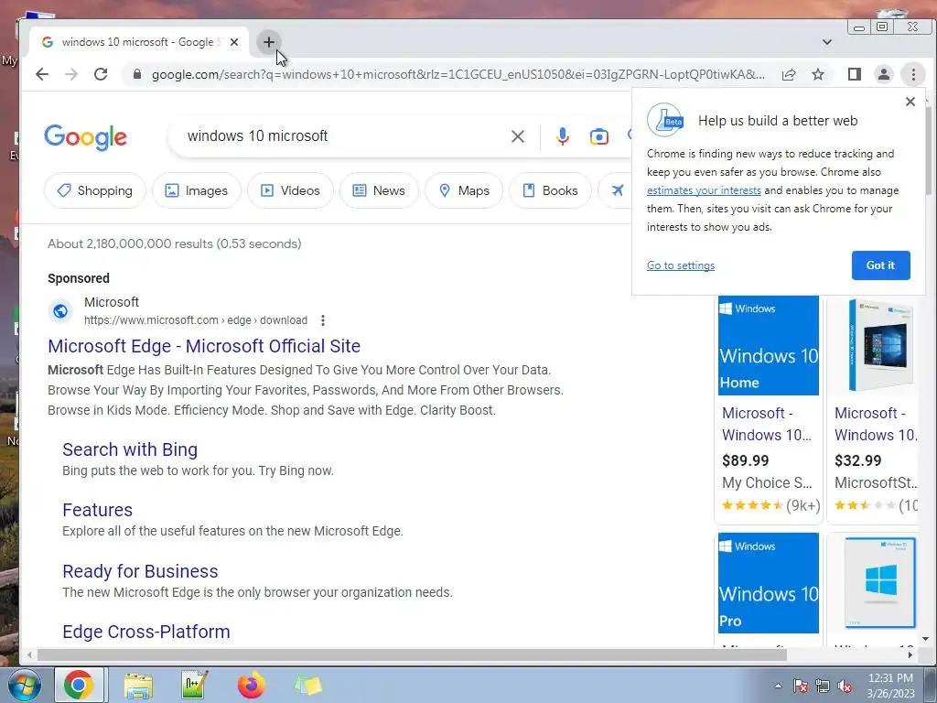Click the Chrome taskbar icon
937x703 pixels.
click(79, 685)
